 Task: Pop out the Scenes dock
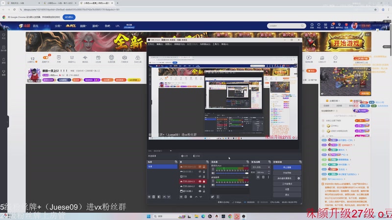(176, 162)
